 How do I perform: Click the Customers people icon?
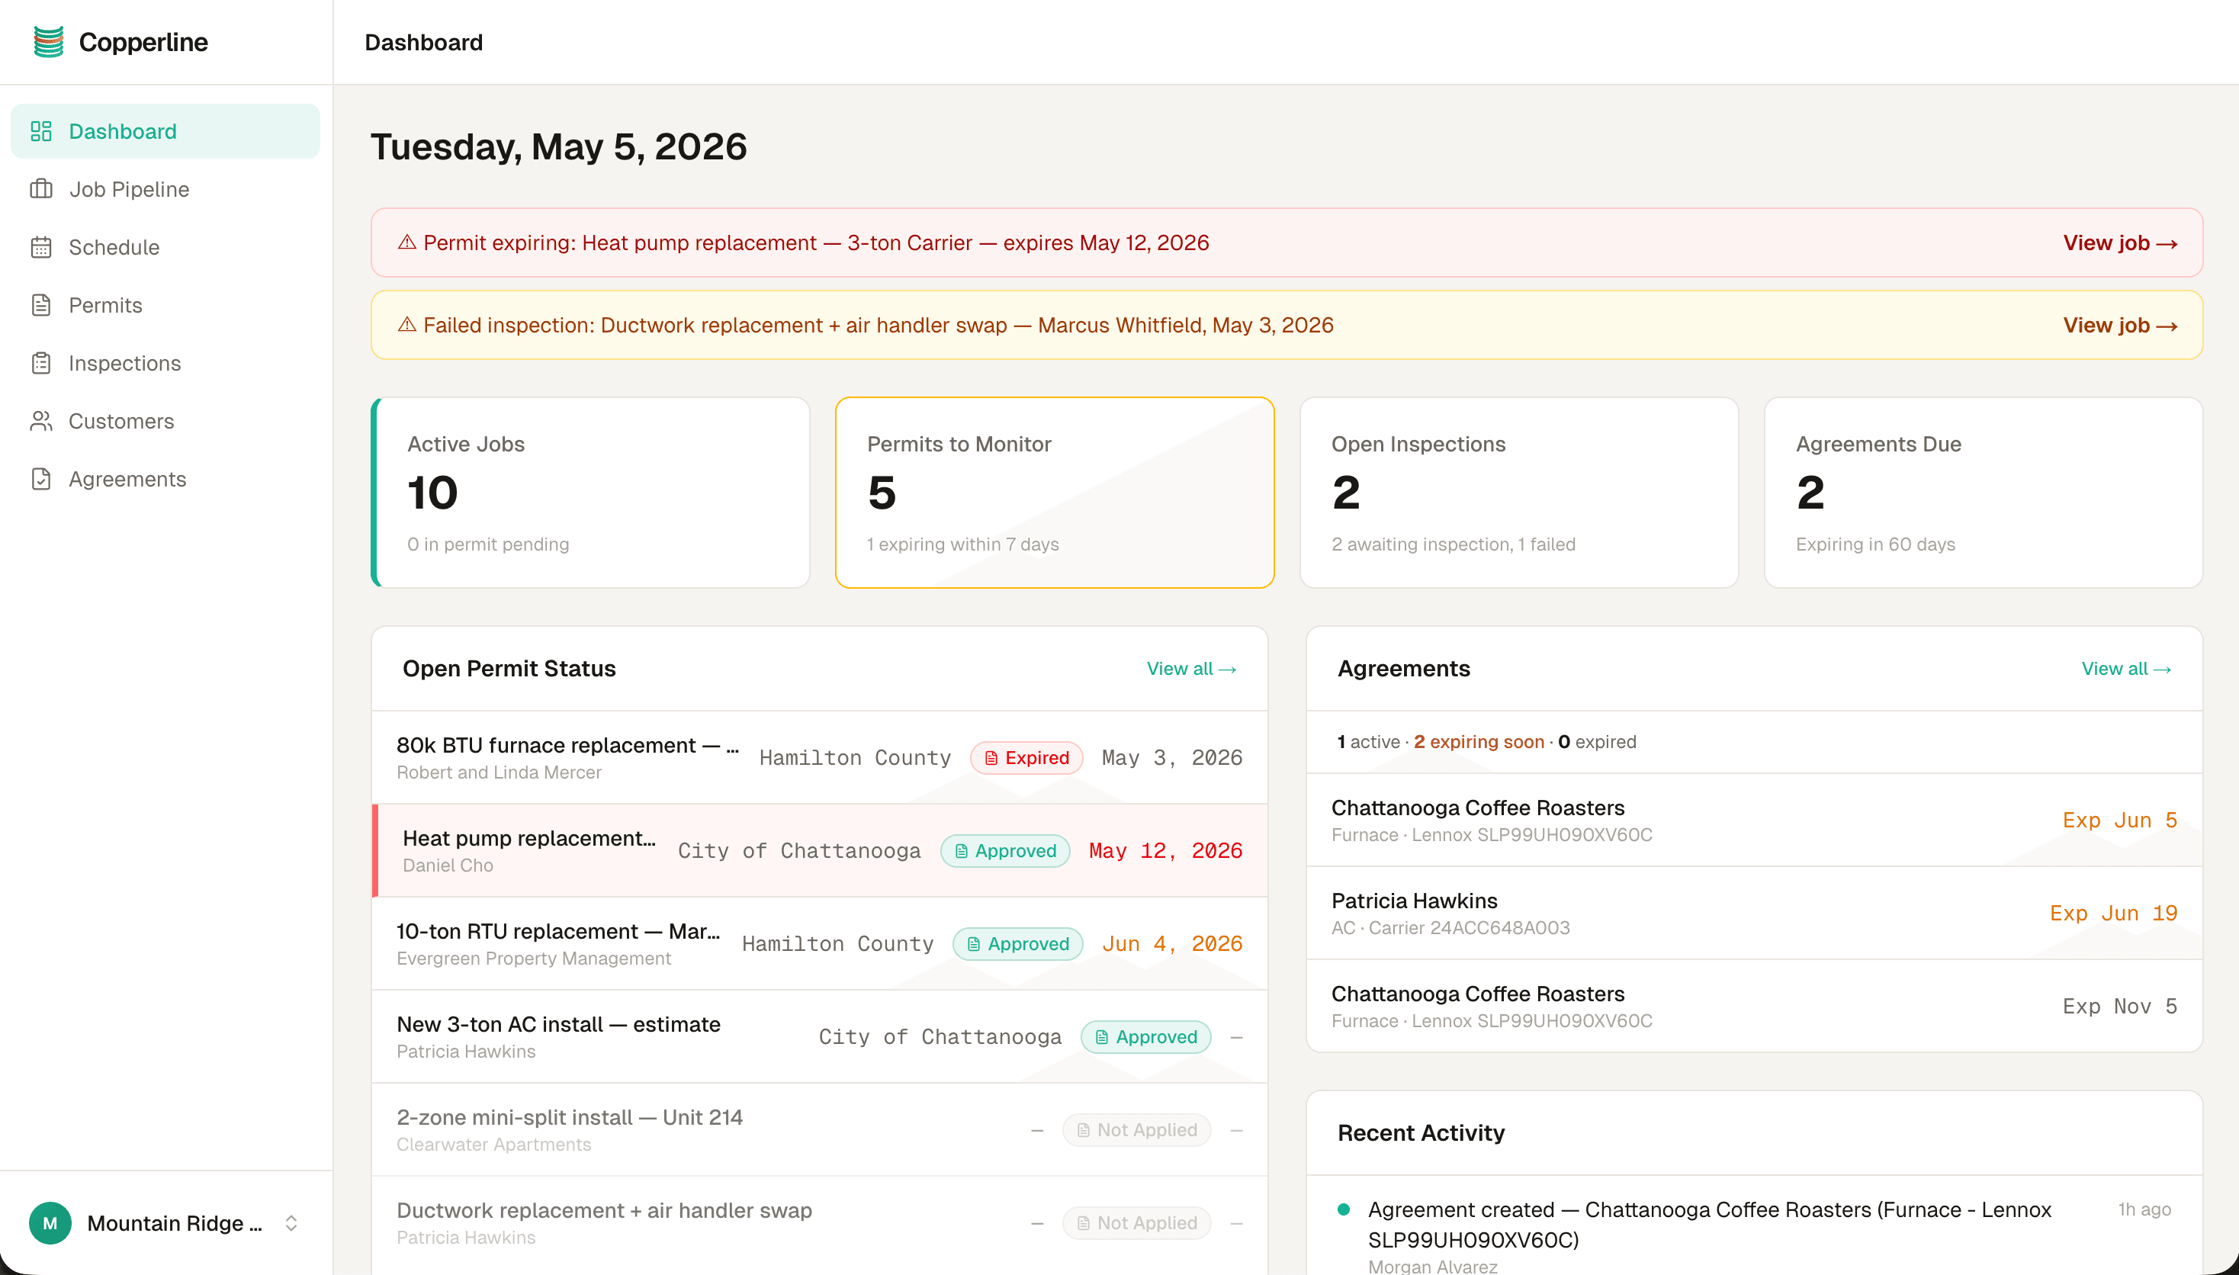click(x=41, y=421)
